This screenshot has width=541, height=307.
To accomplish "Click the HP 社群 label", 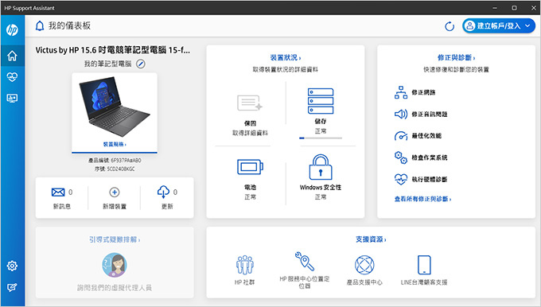I will [244, 282].
